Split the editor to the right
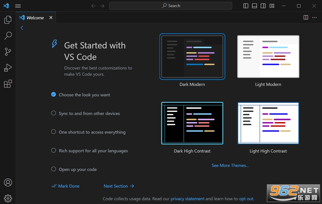The height and width of the screenshot is (204, 322). click(x=306, y=17)
